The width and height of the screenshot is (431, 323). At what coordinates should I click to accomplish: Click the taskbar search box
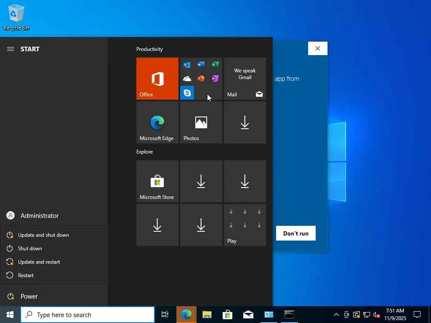pos(88,315)
